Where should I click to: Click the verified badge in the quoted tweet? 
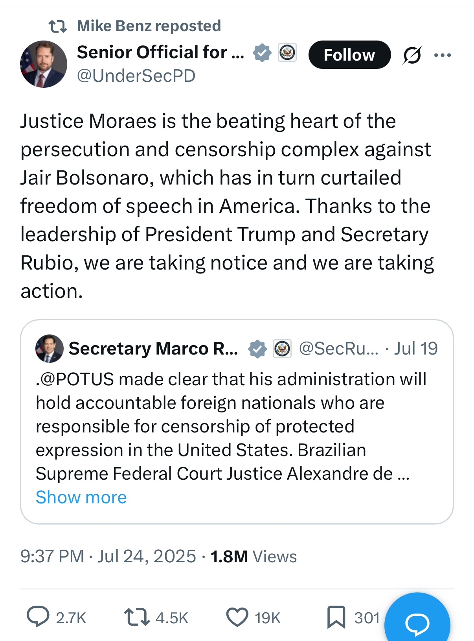coord(257,349)
